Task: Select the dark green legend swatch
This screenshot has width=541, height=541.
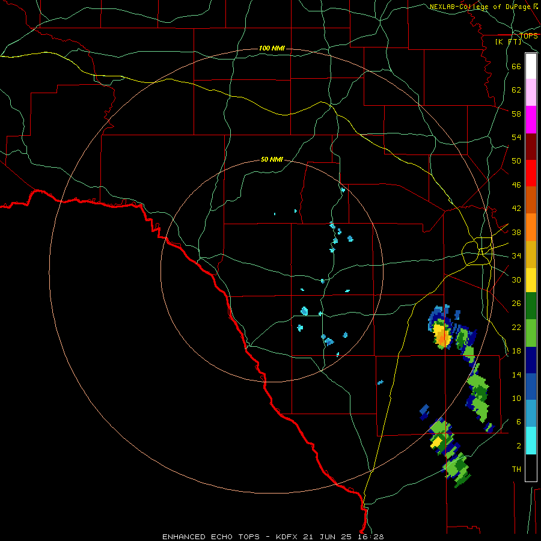Action: (x=531, y=306)
